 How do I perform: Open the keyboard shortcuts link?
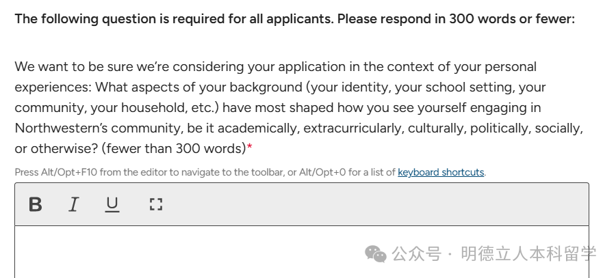pyautogui.click(x=440, y=172)
